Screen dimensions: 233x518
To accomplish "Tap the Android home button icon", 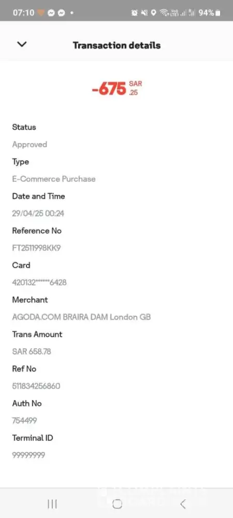I will click(x=117, y=504).
